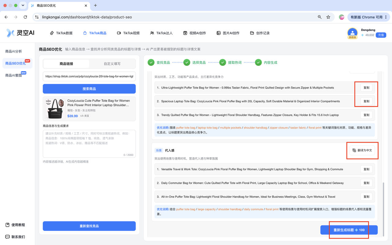Open the TikTok数据 menu
392x245 pixels.
pos(61,33)
